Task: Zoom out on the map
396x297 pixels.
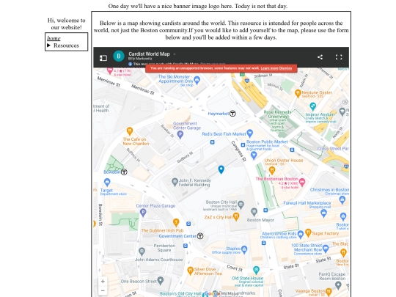Action: tap(103, 290)
